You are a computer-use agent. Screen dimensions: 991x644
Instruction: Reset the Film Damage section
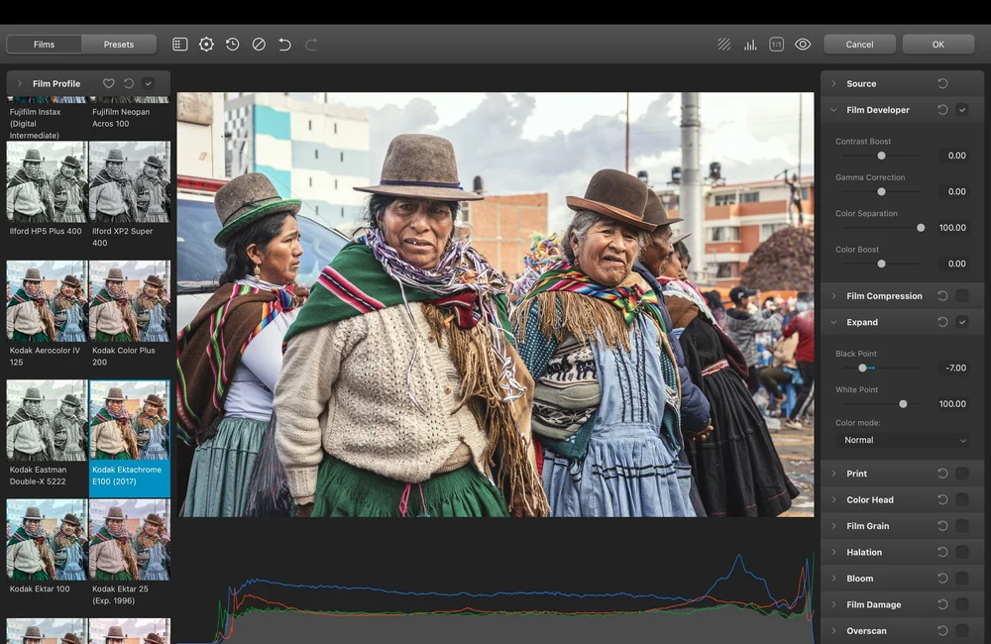click(x=942, y=604)
